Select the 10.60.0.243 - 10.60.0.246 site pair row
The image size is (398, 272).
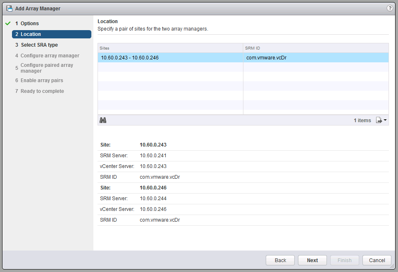(x=170, y=58)
